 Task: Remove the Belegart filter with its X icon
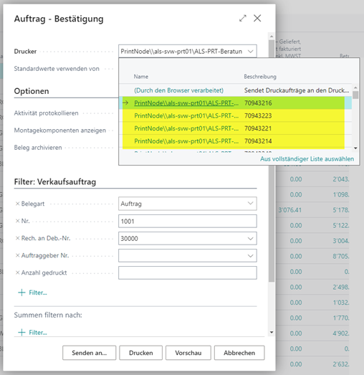[x=17, y=204]
